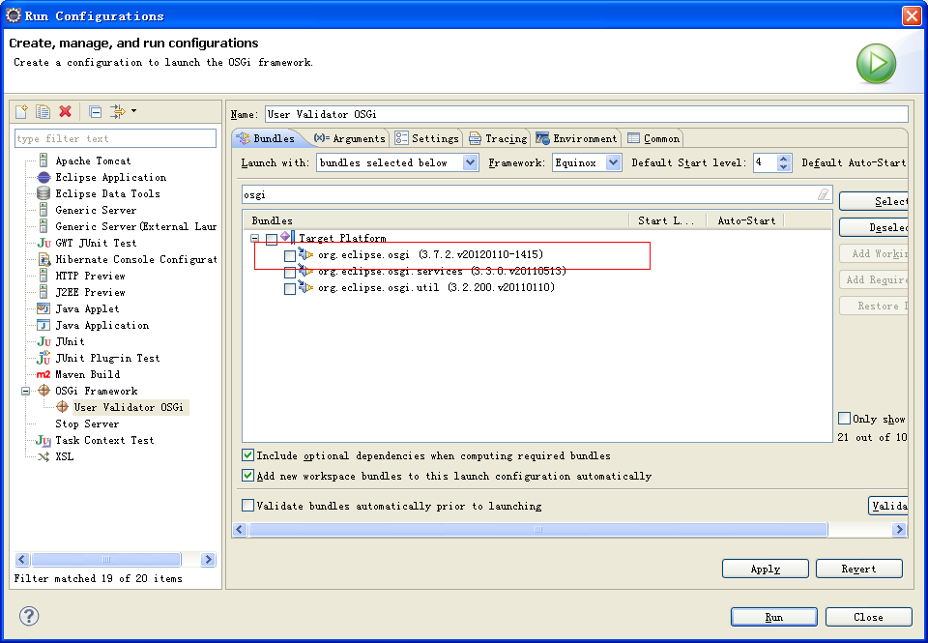928x643 pixels.
Task: Click the Target Platform diamond icon
Action: (x=286, y=237)
